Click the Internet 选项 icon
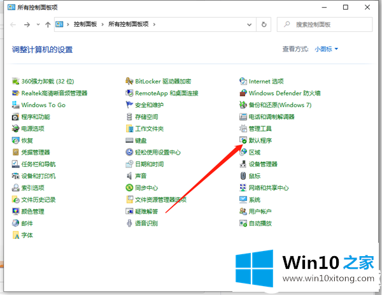The width and height of the screenshot is (382, 295). pos(243,81)
